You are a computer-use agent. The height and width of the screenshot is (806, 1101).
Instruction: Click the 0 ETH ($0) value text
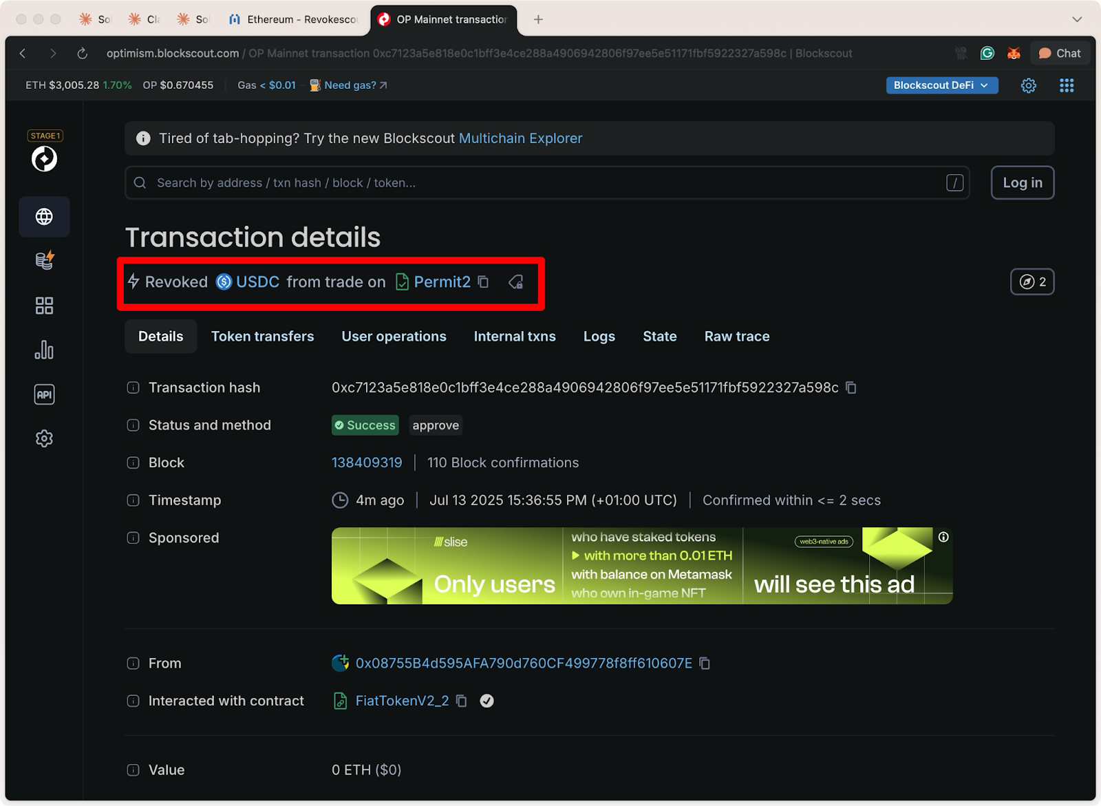pos(366,770)
